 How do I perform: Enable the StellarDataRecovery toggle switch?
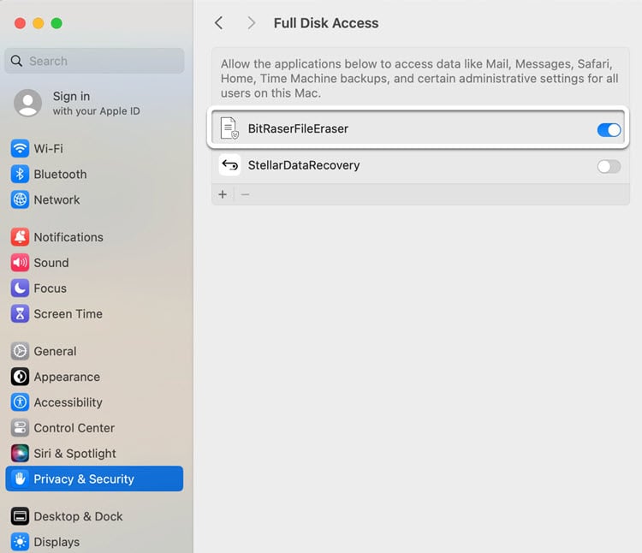tap(609, 167)
